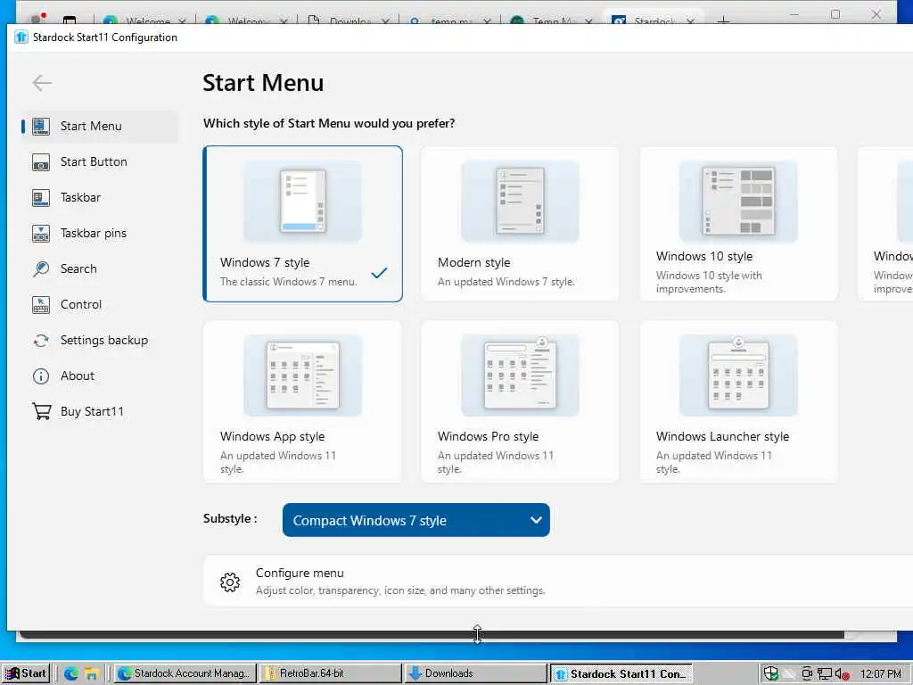The width and height of the screenshot is (913, 685).
Task: Click the Windows Start button on the taskbar
Action: 26,673
